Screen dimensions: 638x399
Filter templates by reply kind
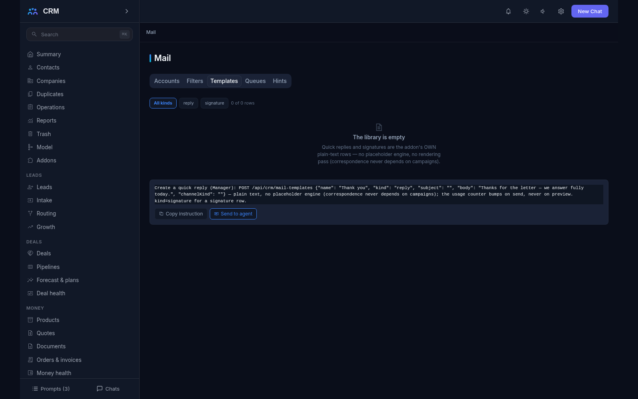tap(189, 103)
